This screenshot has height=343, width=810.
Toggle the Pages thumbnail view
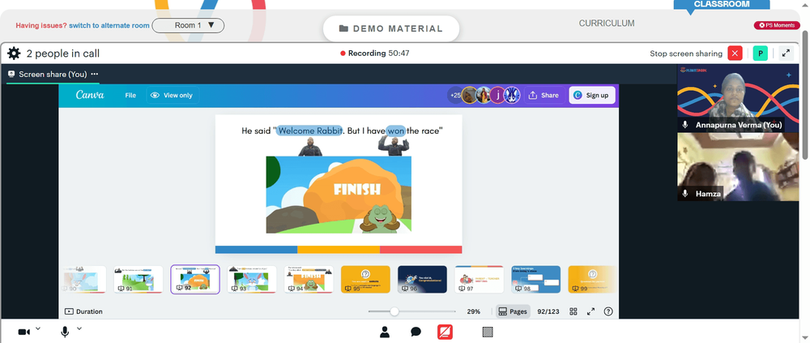513,311
